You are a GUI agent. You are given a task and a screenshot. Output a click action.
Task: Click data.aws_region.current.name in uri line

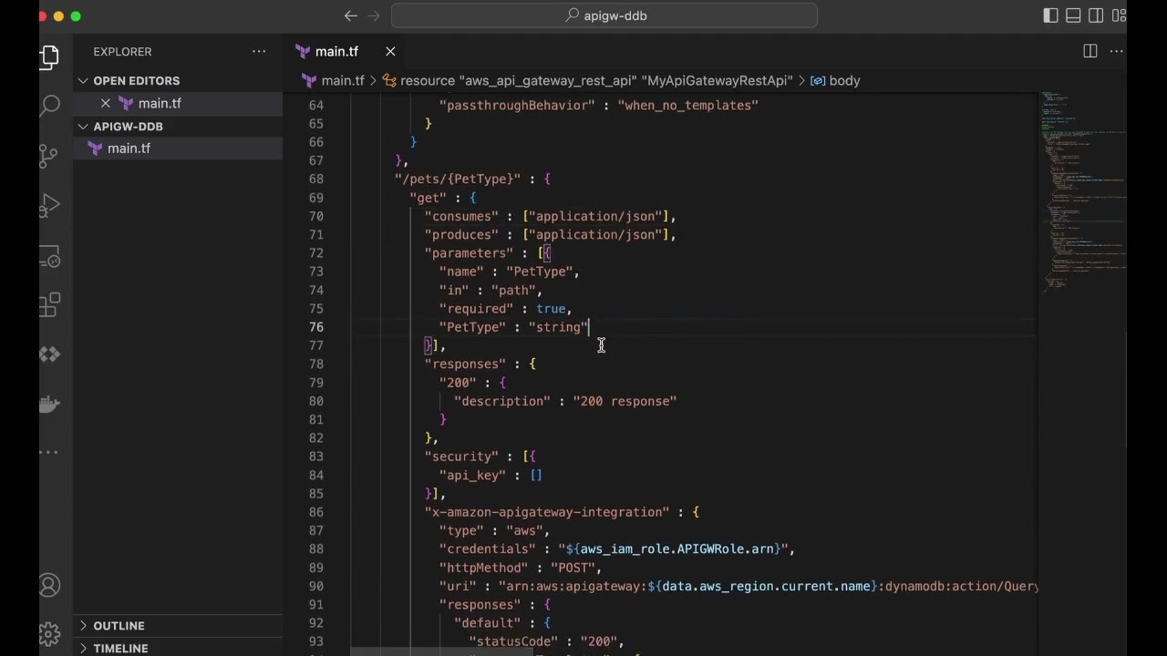click(766, 586)
